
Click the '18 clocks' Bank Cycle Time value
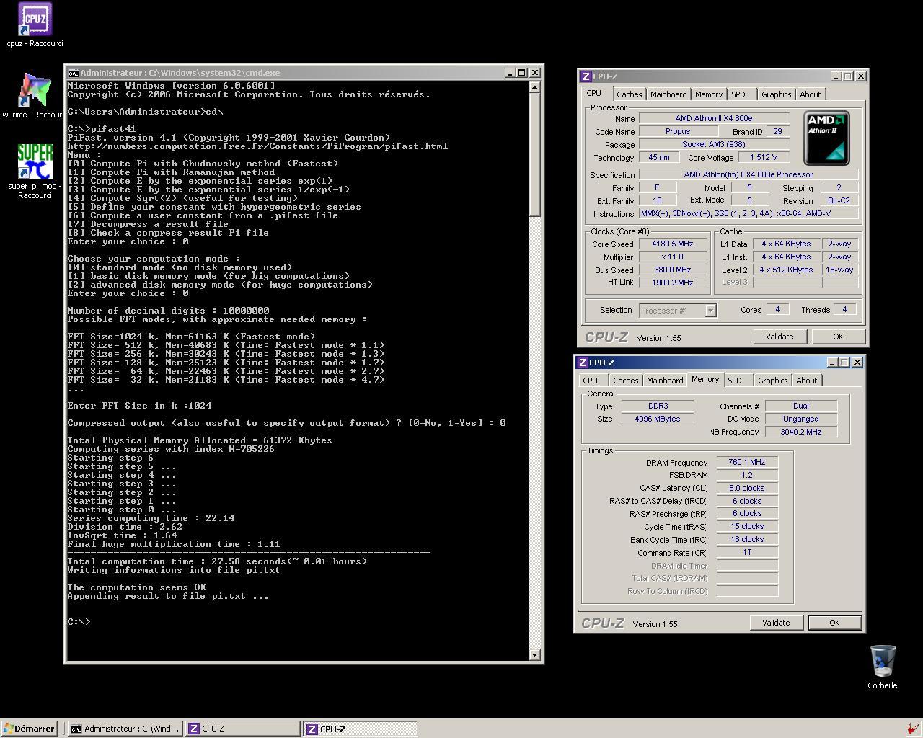point(747,540)
